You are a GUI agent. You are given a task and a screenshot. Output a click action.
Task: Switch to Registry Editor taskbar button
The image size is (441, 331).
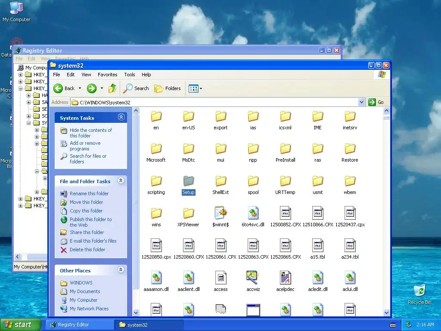coord(80,325)
